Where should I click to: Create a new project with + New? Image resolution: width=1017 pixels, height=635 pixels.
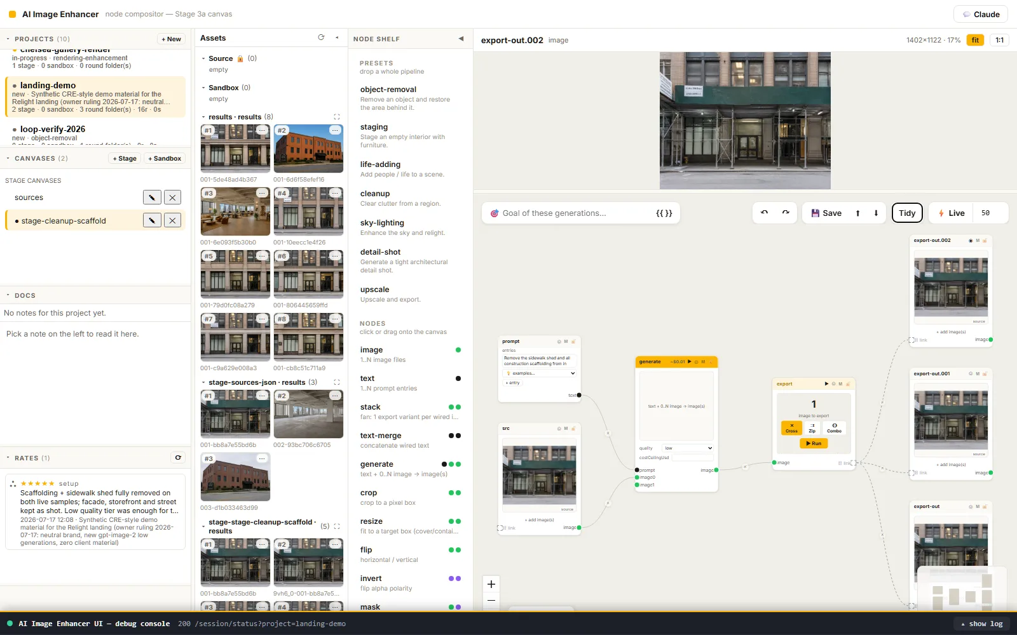click(171, 39)
